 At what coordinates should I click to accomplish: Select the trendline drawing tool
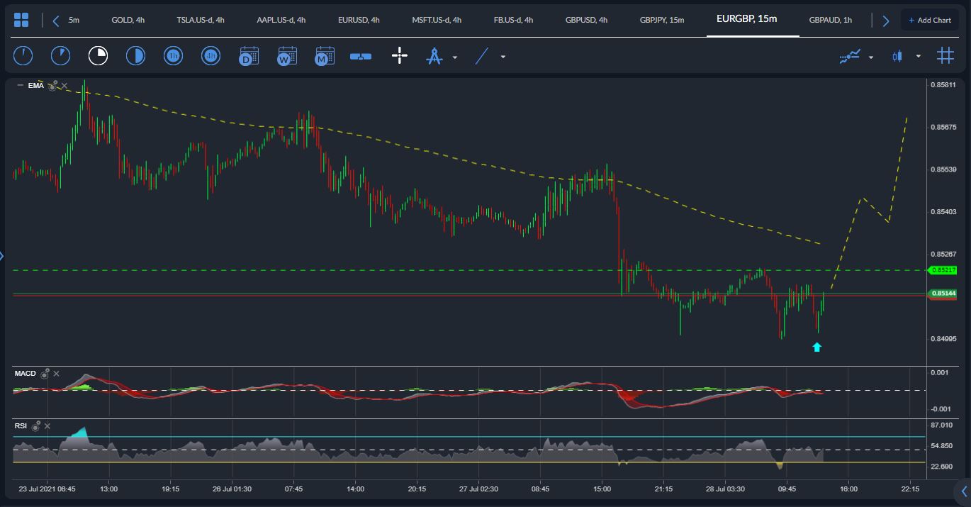pos(481,56)
